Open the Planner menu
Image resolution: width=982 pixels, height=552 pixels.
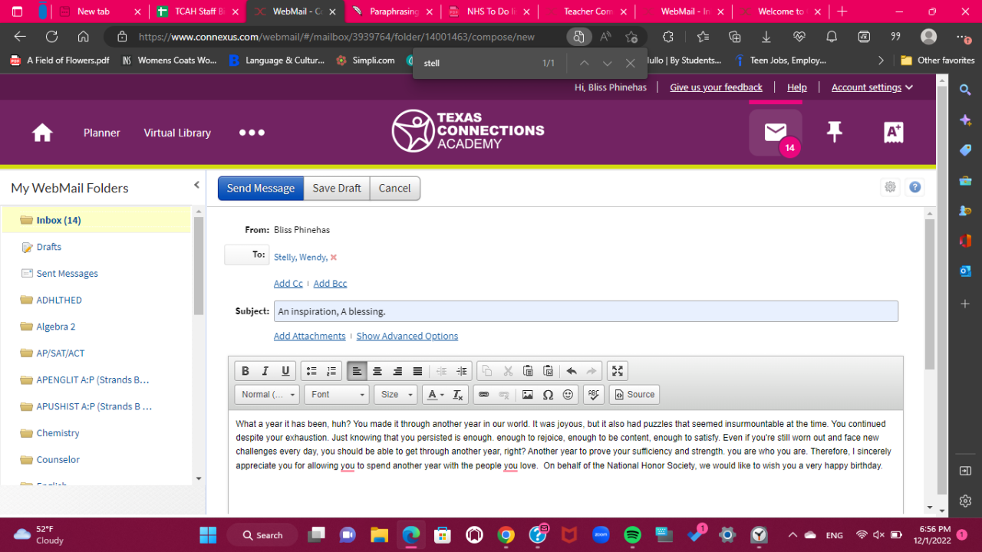(102, 133)
